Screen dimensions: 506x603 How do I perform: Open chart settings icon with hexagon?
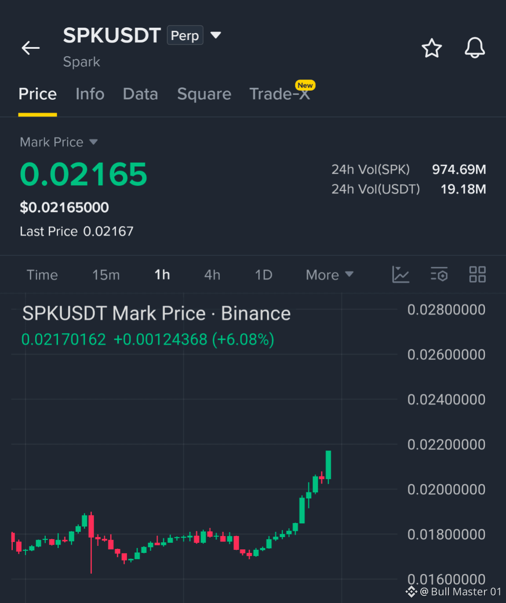pyautogui.click(x=439, y=275)
